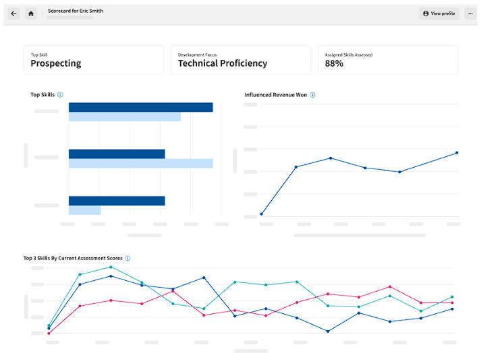Click the highest teal point in assessment chart

(x=111, y=267)
